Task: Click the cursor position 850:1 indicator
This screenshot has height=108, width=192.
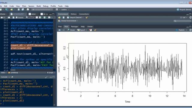Action: coord(3,73)
